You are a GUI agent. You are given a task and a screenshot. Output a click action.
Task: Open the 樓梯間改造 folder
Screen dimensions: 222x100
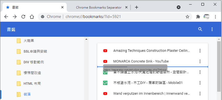[x=32, y=73]
